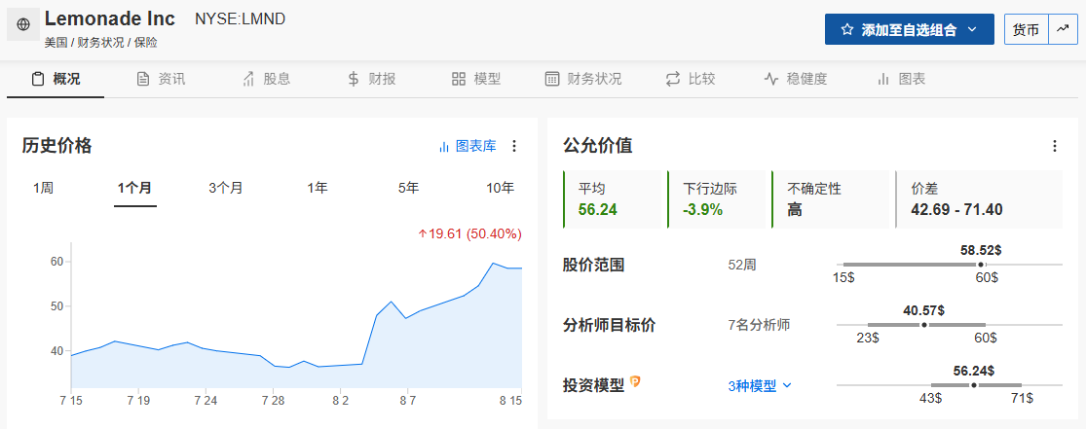
Task: Click the 下行边际 -3.9% card
Action: click(717, 199)
